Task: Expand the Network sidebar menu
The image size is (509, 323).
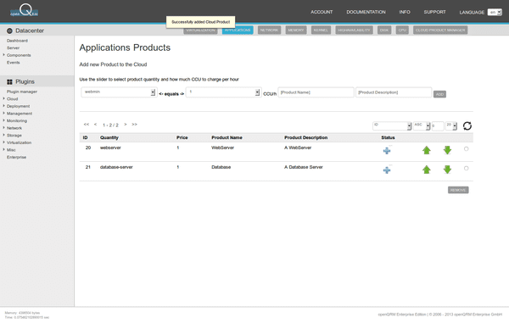Action: 14,128
